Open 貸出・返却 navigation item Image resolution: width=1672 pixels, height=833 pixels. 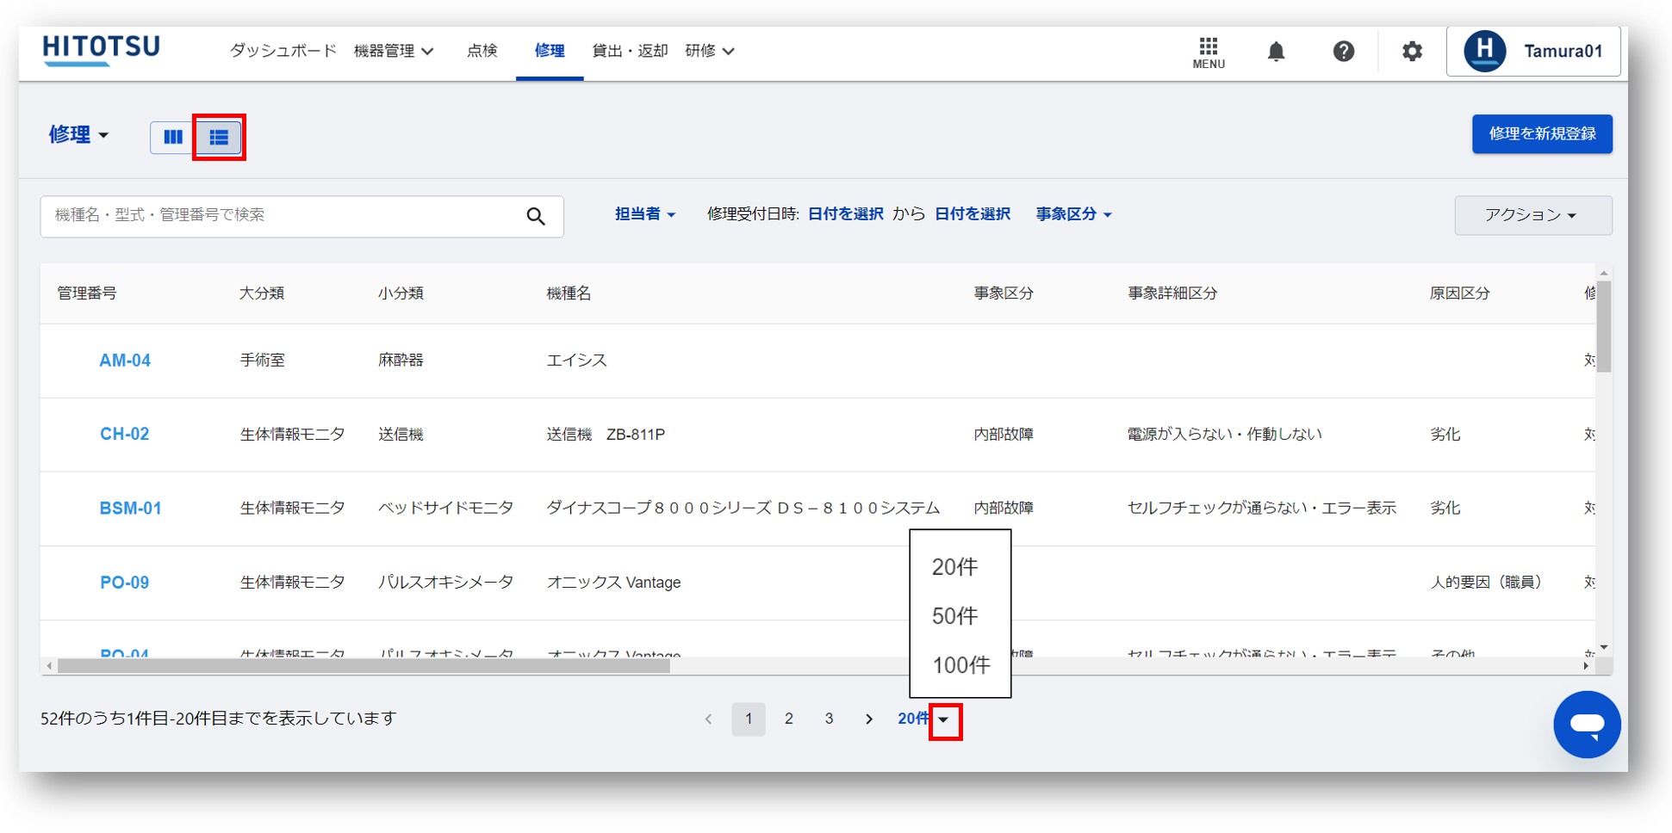(630, 51)
